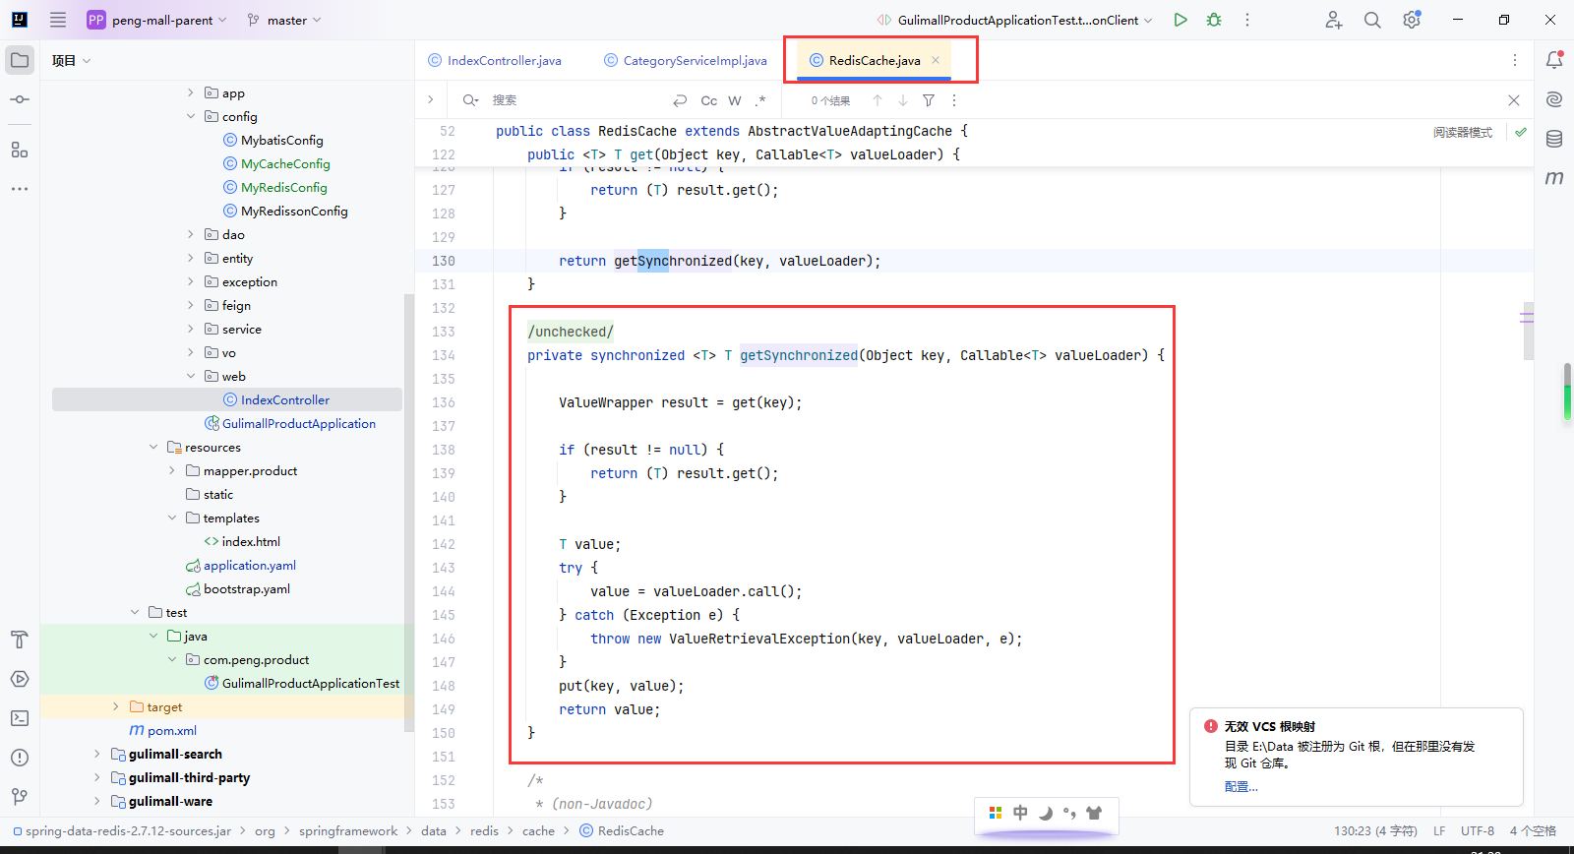Collapse the config folder
The image size is (1574, 854).
pyautogui.click(x=191, y=116)
